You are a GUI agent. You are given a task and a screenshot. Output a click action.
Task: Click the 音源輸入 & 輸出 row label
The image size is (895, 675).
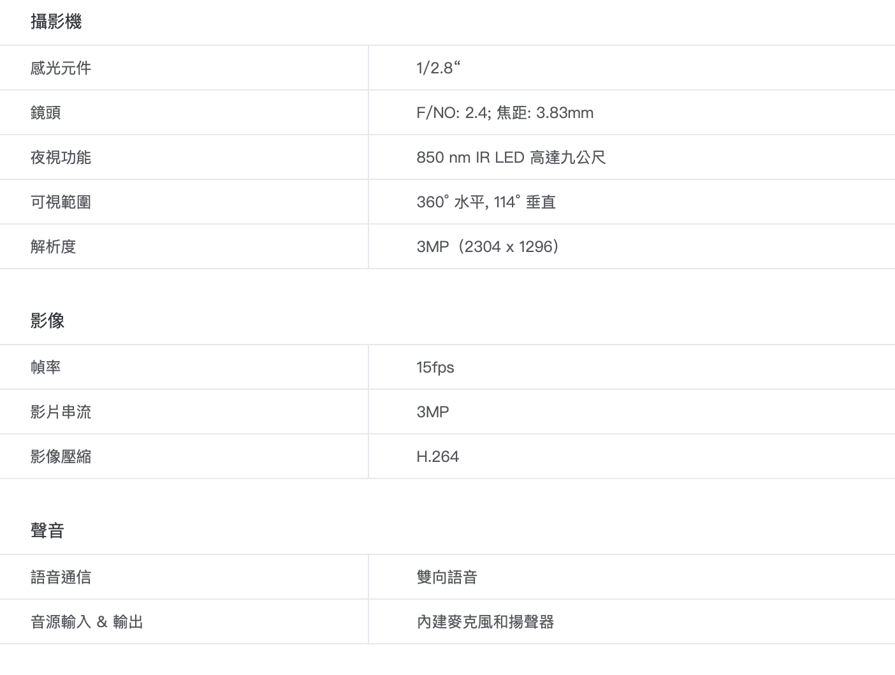pos(87,622)
